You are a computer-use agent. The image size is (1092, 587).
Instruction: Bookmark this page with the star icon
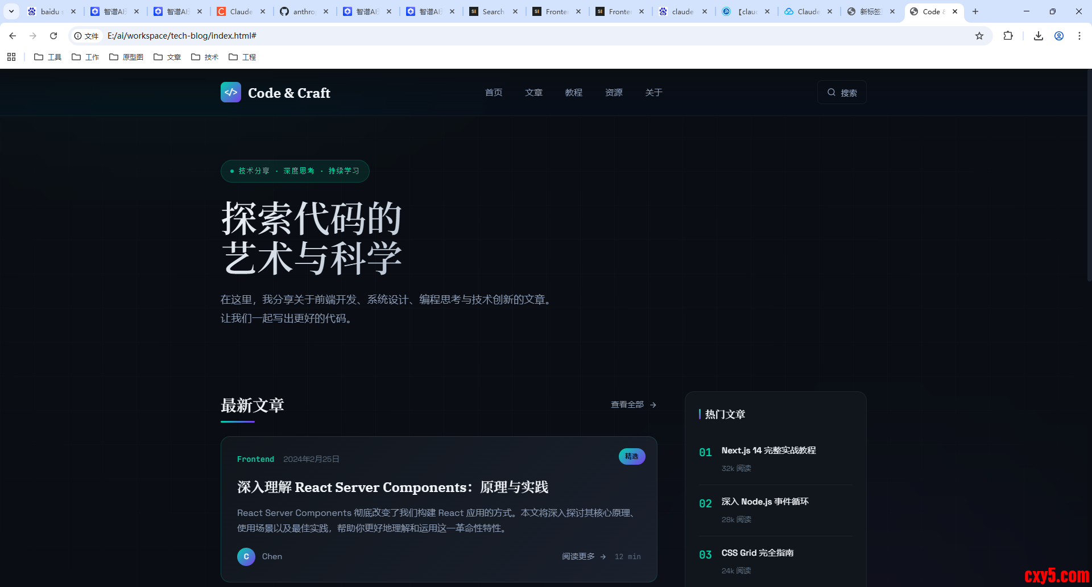979,36
